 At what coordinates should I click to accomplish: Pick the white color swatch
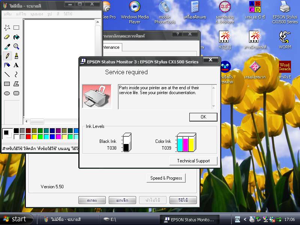16,136
